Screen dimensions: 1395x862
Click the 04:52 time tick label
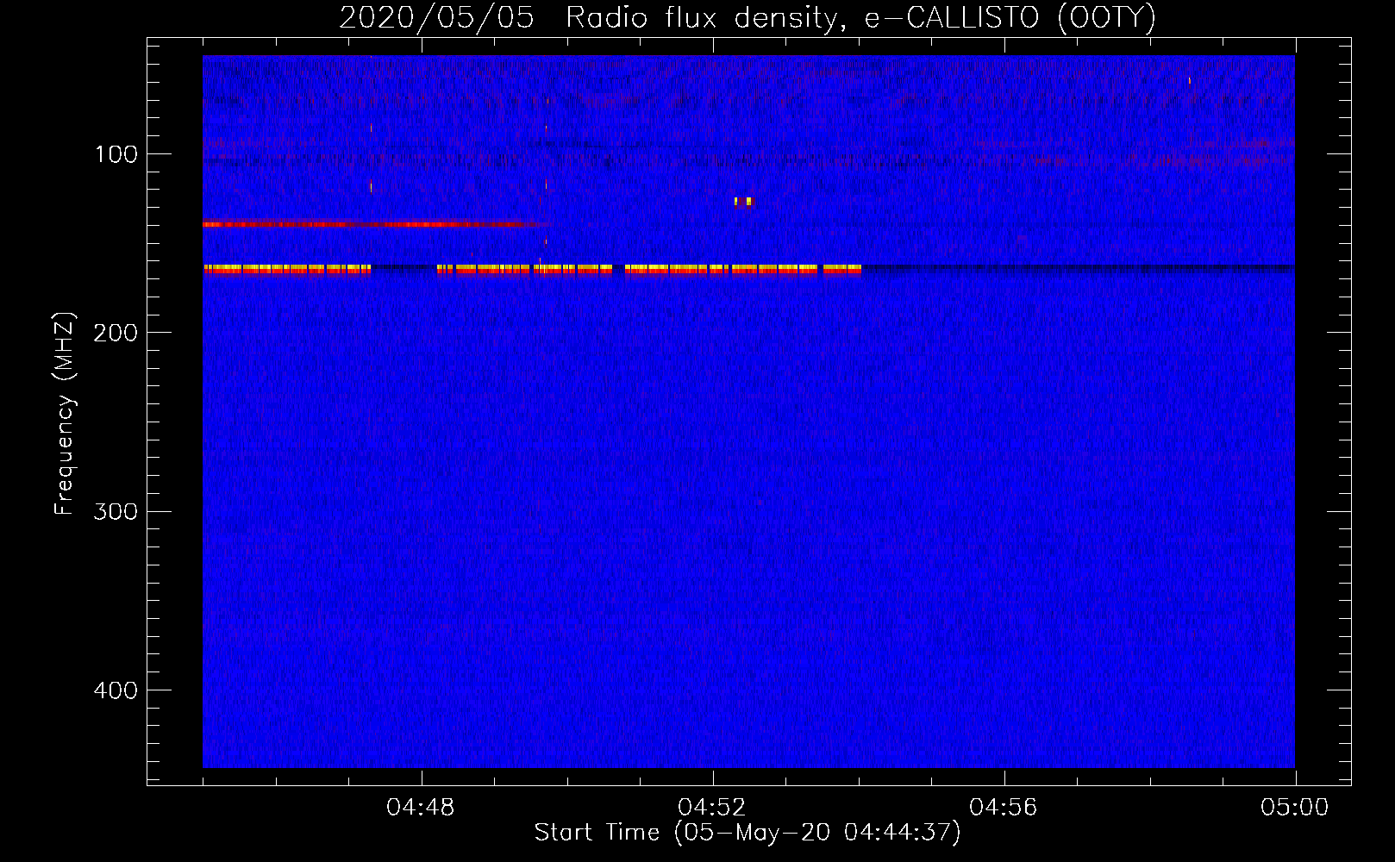point(712,808)
